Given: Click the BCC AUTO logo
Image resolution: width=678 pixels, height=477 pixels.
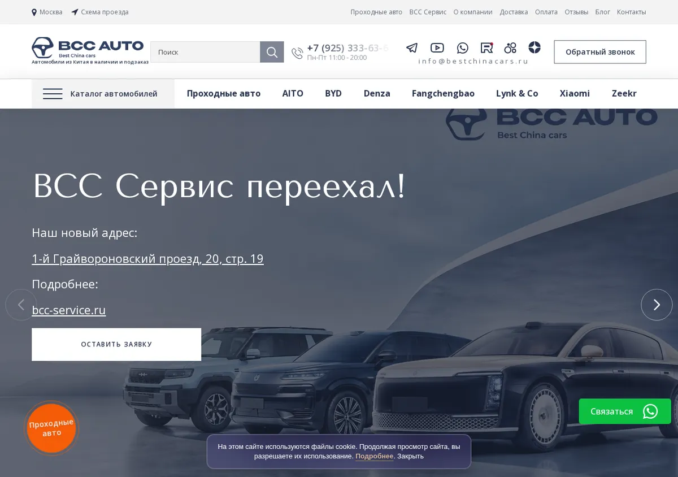Looking at the screenshot, I should tap(89, 49).
